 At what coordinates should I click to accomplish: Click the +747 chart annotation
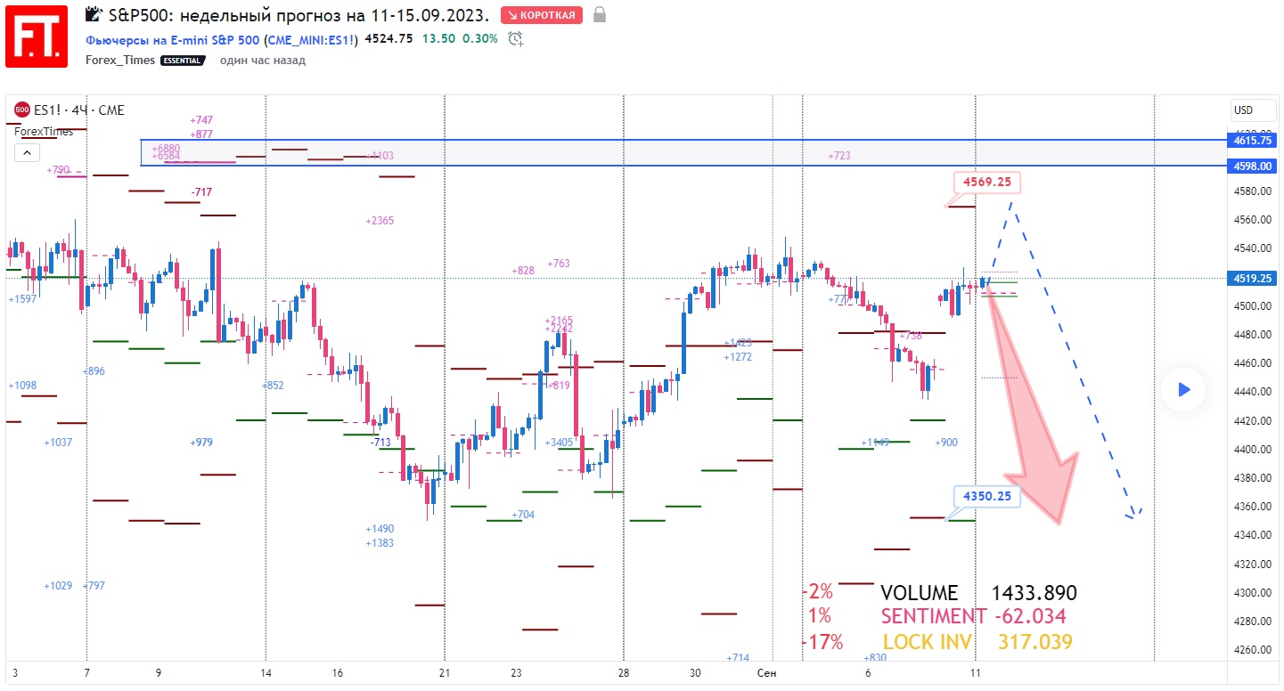pos(201,120)
